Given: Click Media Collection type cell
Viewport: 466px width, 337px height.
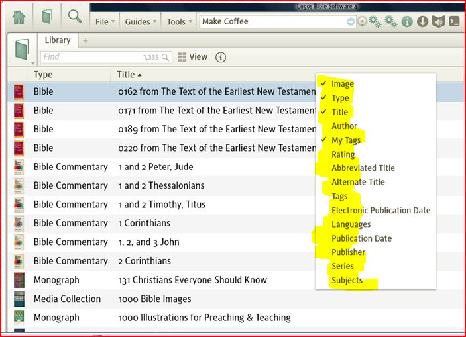Looking at the screenshot, I should (67, 299).
